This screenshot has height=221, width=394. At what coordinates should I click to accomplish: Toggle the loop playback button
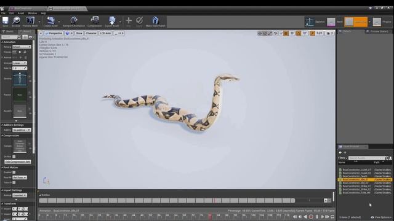coord(332,217)
